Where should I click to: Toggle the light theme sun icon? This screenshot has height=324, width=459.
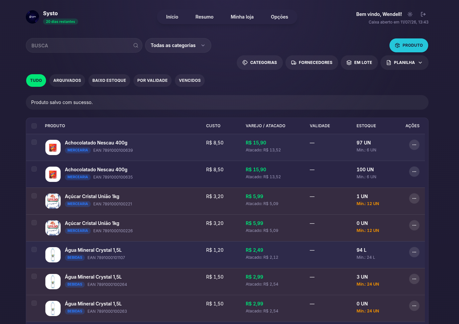[410, 14]
